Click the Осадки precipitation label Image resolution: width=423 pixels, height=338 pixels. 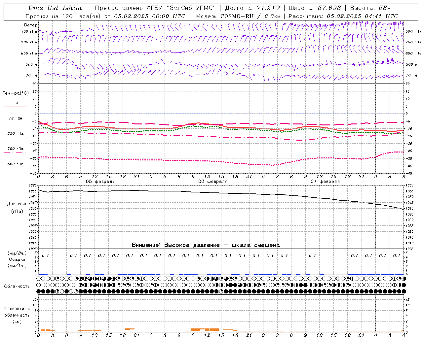pos(17,260)
